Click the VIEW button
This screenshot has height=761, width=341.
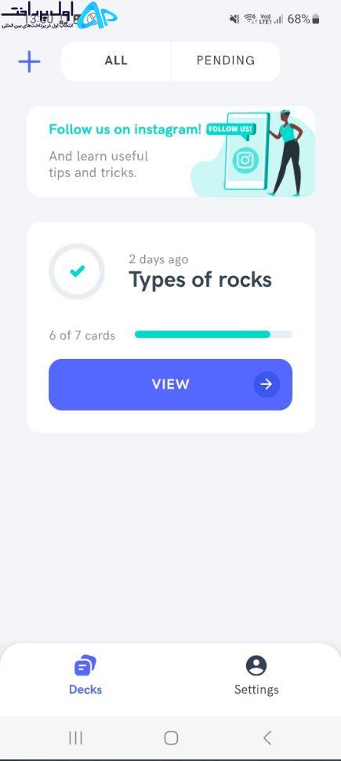click(x=171, y=384)
